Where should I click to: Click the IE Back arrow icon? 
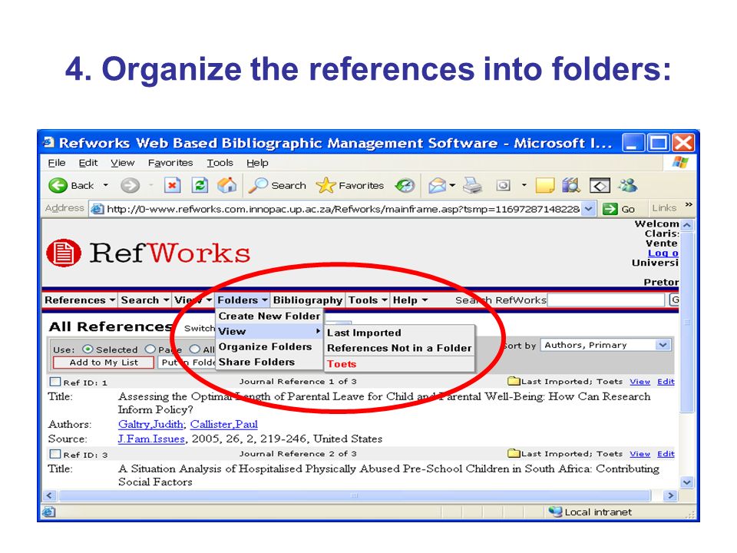click(58, 185)
